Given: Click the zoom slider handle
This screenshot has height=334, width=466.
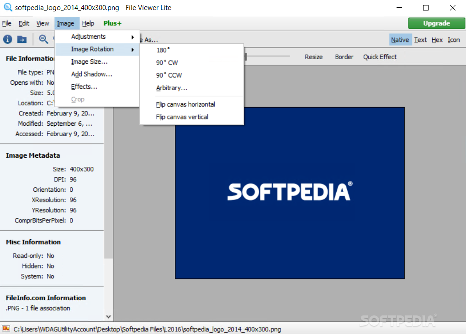Looking at the screenshot, I should pyautogui.click(x=246, y=57).
